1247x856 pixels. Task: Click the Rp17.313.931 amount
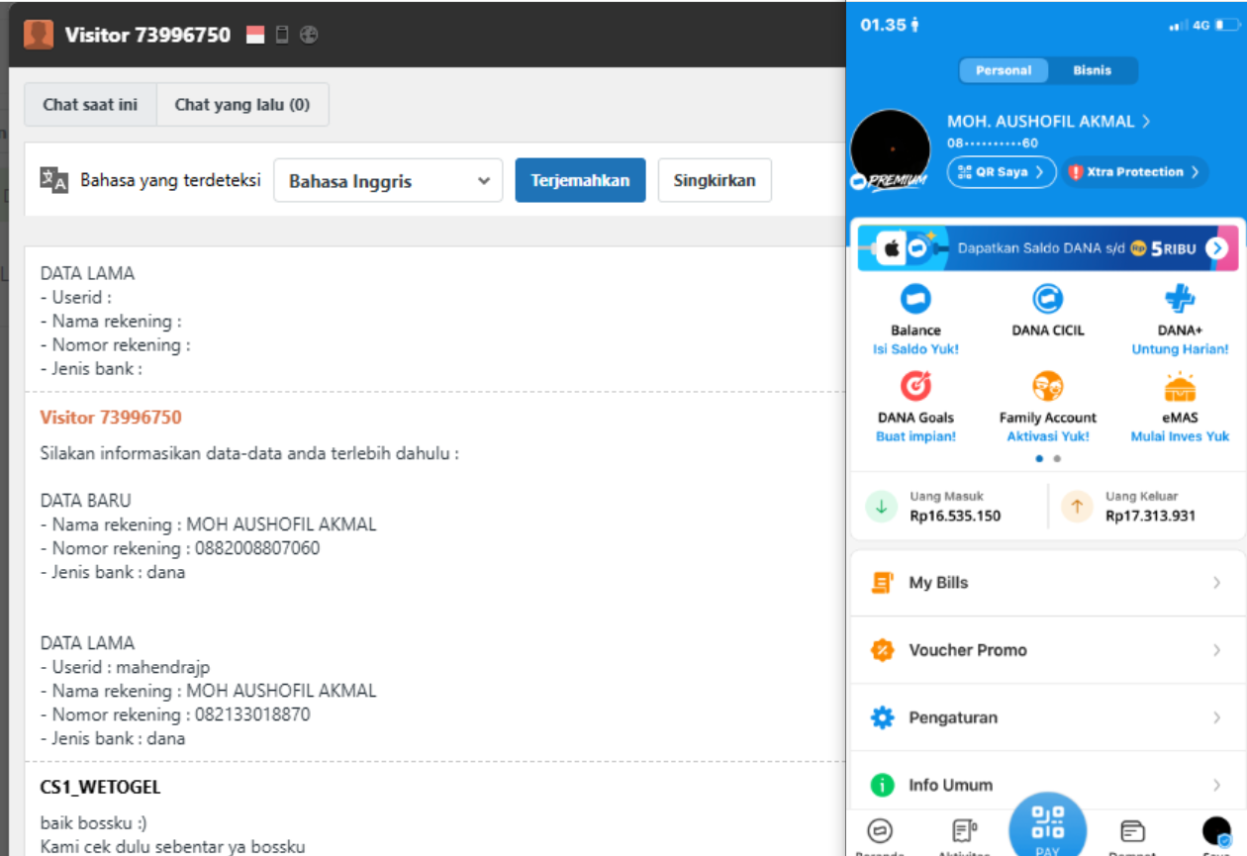click(1151, 516)
